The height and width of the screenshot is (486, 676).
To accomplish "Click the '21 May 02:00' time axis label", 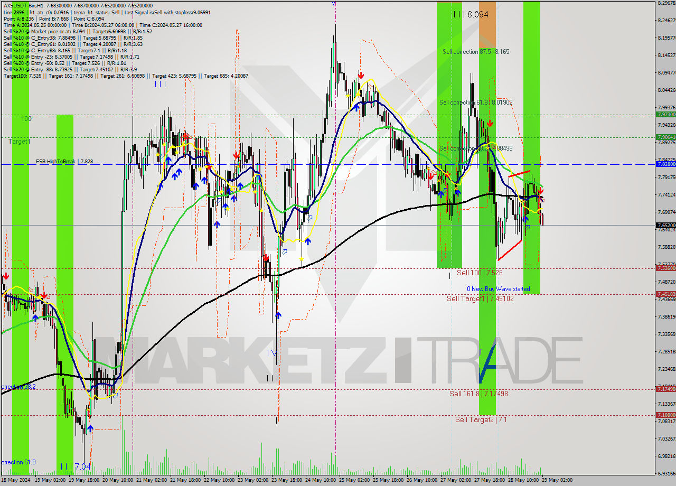I will (152, 480).
